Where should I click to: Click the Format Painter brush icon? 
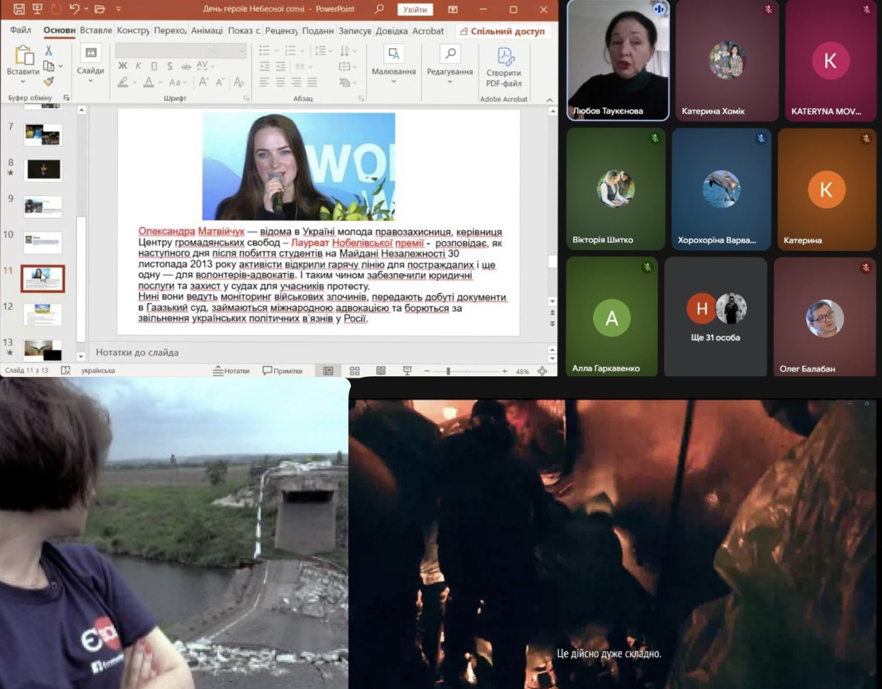coord(49,81)
